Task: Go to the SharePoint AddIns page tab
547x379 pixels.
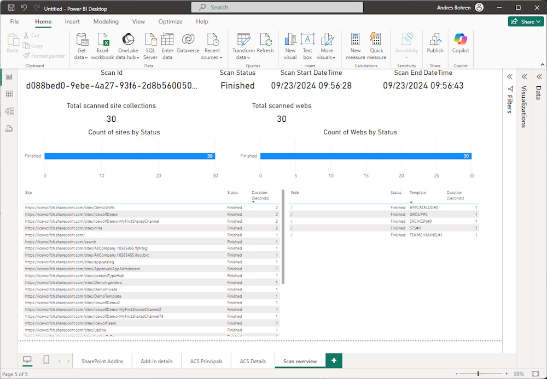Action: click(x=102, y=361)
